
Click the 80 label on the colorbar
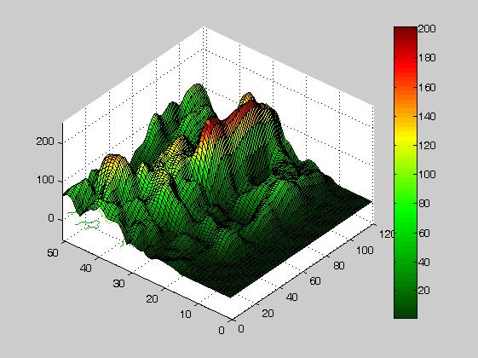click(424, 204)
